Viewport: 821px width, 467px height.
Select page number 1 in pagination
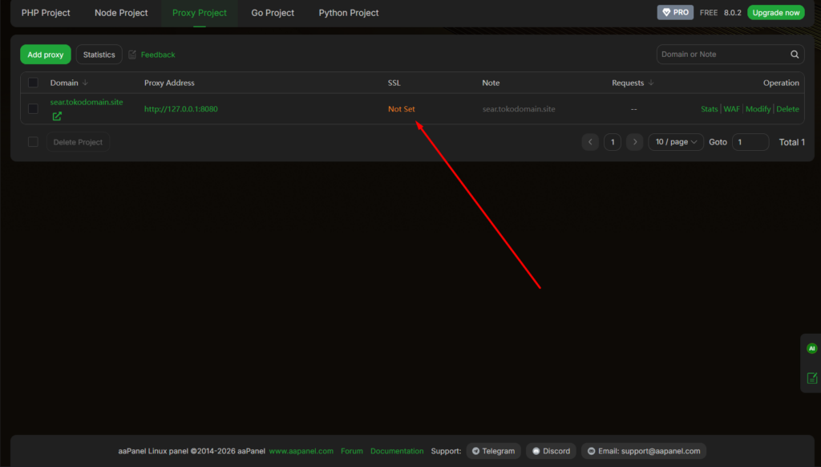(x=612, y=142)
